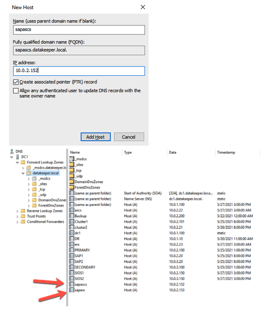Click the _tcp folder icon in the list
This screenshot has width=276, height=311.
72,170
